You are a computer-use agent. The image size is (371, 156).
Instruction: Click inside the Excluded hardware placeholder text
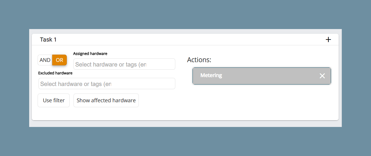pyautogui.click(x=76, y=84)
